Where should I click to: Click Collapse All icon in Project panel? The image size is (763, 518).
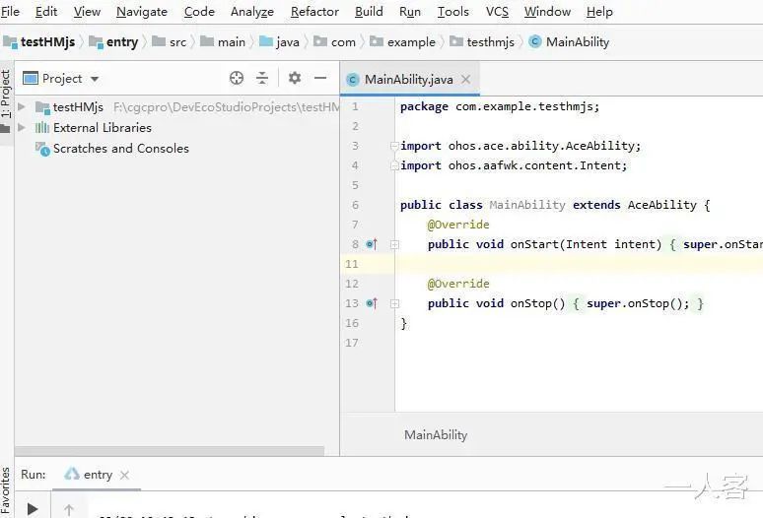[x=262, y=78]
